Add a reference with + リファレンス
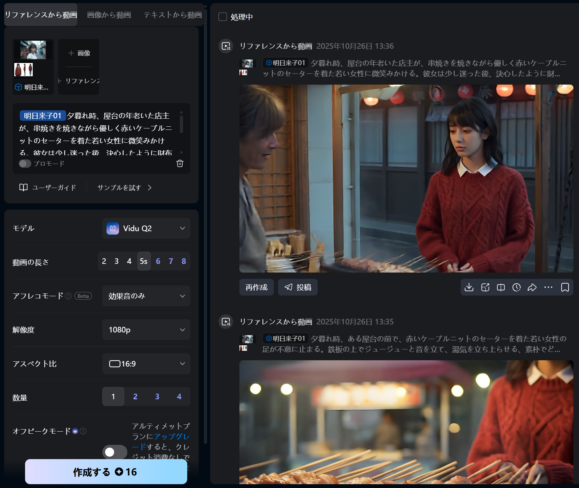The image size is (579, 488). coord(79,81)
